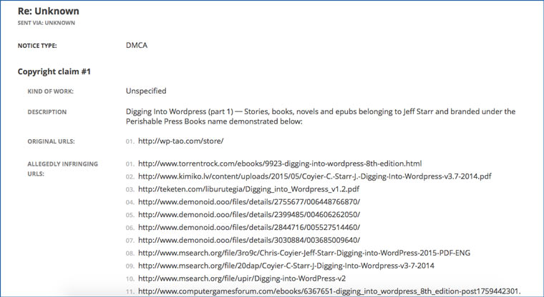Open the demonoid.ooo link ending 005527514460
Screen dimensions: 544x297
tap(249, 228)
